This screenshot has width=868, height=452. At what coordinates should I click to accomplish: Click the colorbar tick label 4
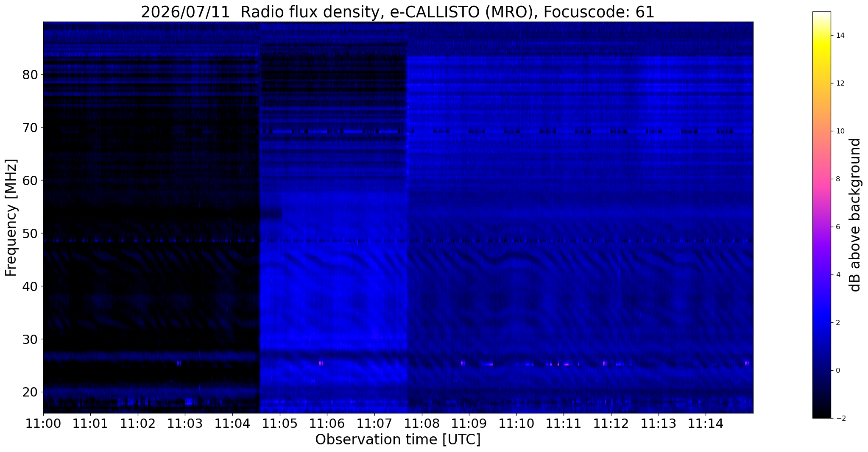point(838,275)
